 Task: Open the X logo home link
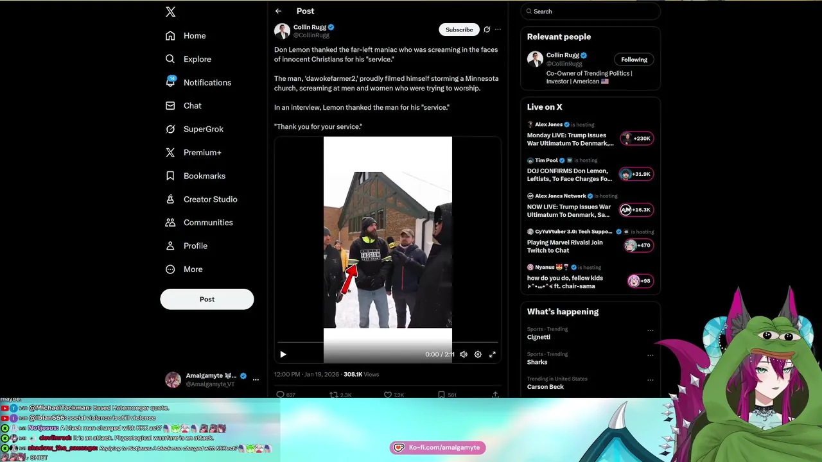tap(170, 12)
